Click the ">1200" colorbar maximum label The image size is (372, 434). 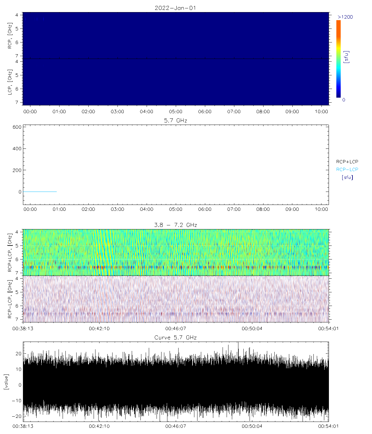click(x=345, y=17)
